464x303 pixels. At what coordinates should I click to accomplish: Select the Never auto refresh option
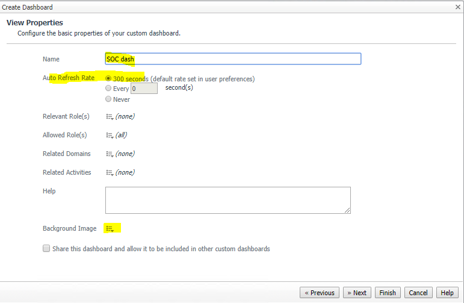[108, 99]
